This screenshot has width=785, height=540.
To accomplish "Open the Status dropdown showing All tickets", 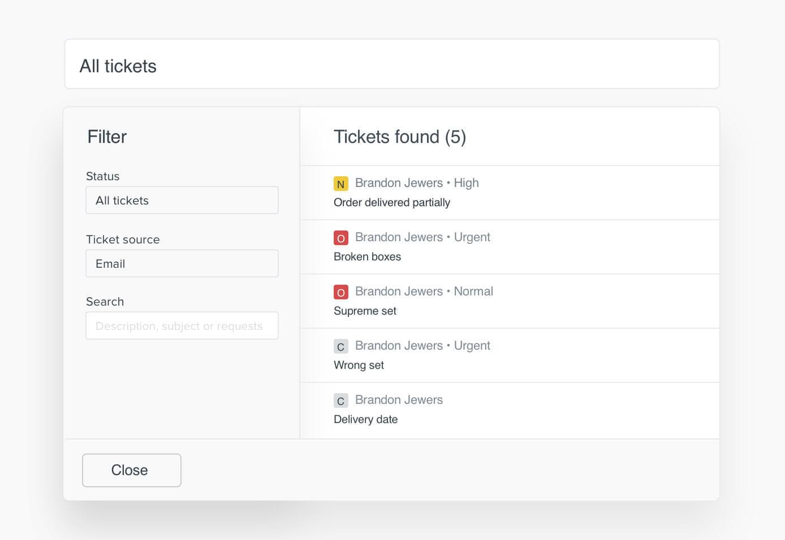I will tap(182, 200).
